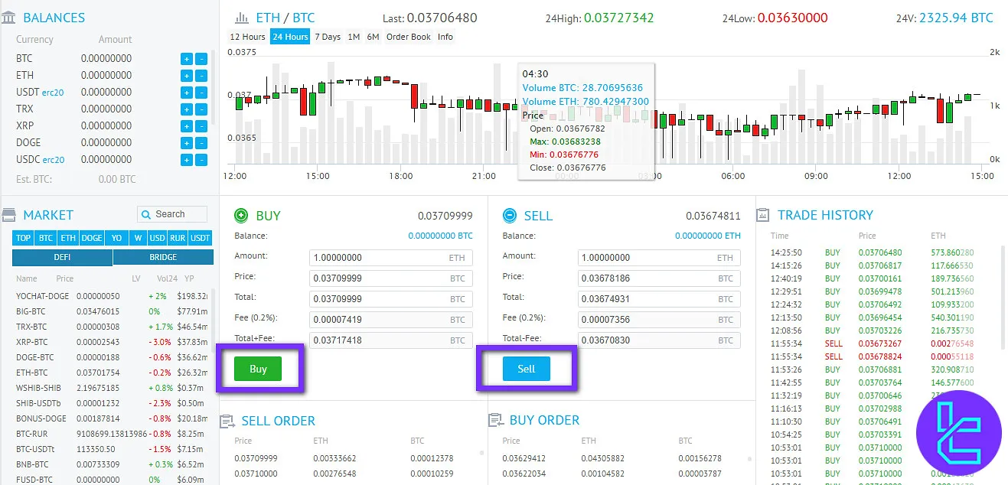Open the BRIDGE market section

pyautogui.click(x=163, y=258)
